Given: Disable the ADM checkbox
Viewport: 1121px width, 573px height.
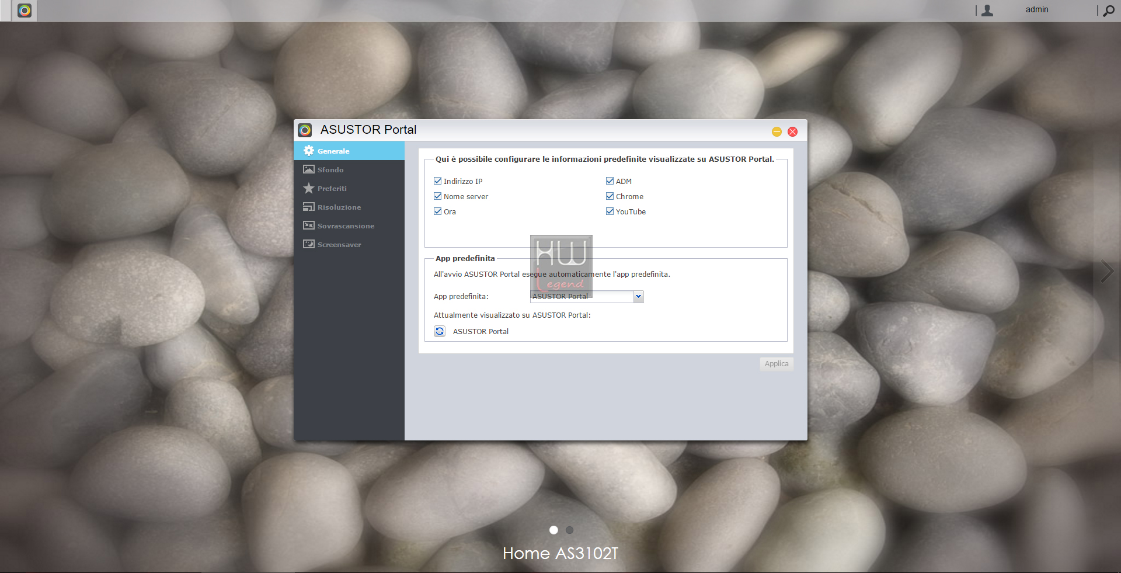Looking at the screenshot, I should coord(610,181).
